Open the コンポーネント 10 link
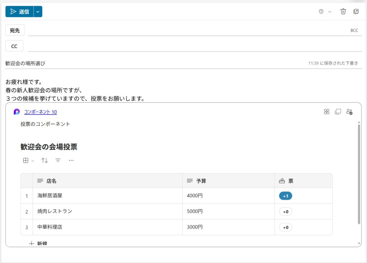Viewport: 367px width, 263px height. pos(40,112)
